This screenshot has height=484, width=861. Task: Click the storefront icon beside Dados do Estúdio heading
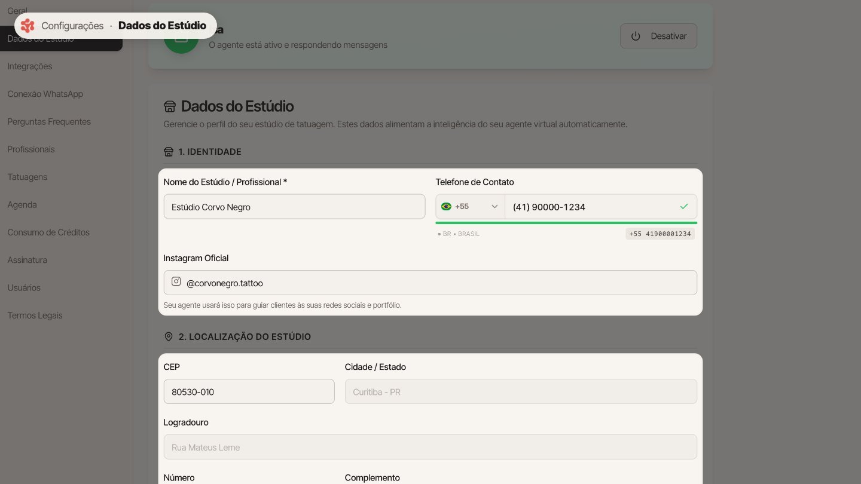(170, 106)
